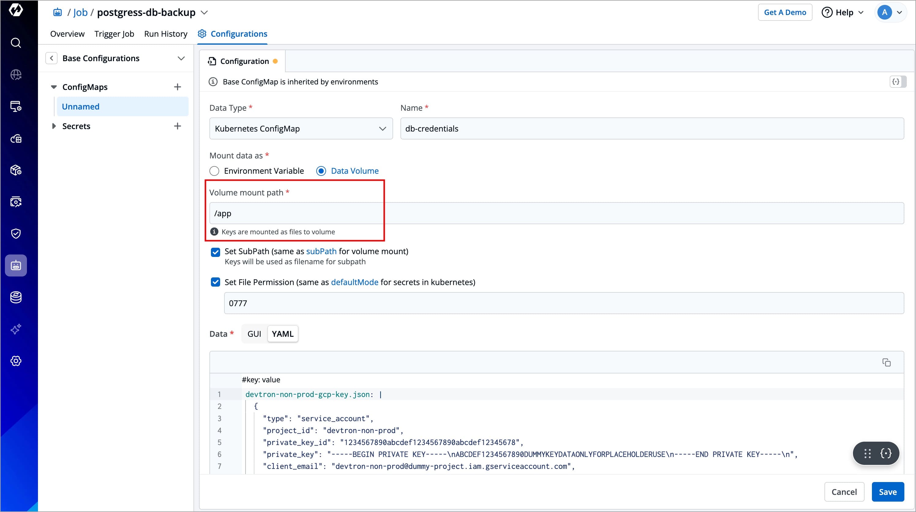Click the Save button
This screenshot has height=512, width=916.
pyautogui.click(x=887, y=492)
